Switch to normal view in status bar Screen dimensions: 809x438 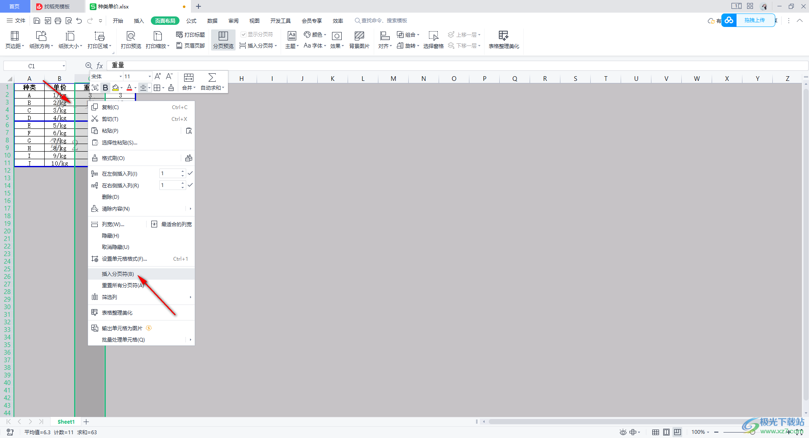pyautogui.click(x=655, y=432)
